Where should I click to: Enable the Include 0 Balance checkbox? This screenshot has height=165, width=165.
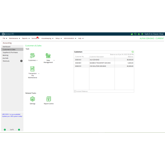(75, 91)
